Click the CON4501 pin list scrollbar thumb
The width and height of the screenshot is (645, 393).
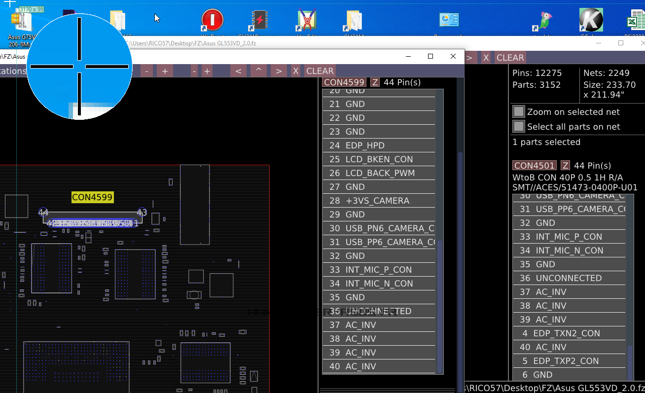tap(630, 362)
